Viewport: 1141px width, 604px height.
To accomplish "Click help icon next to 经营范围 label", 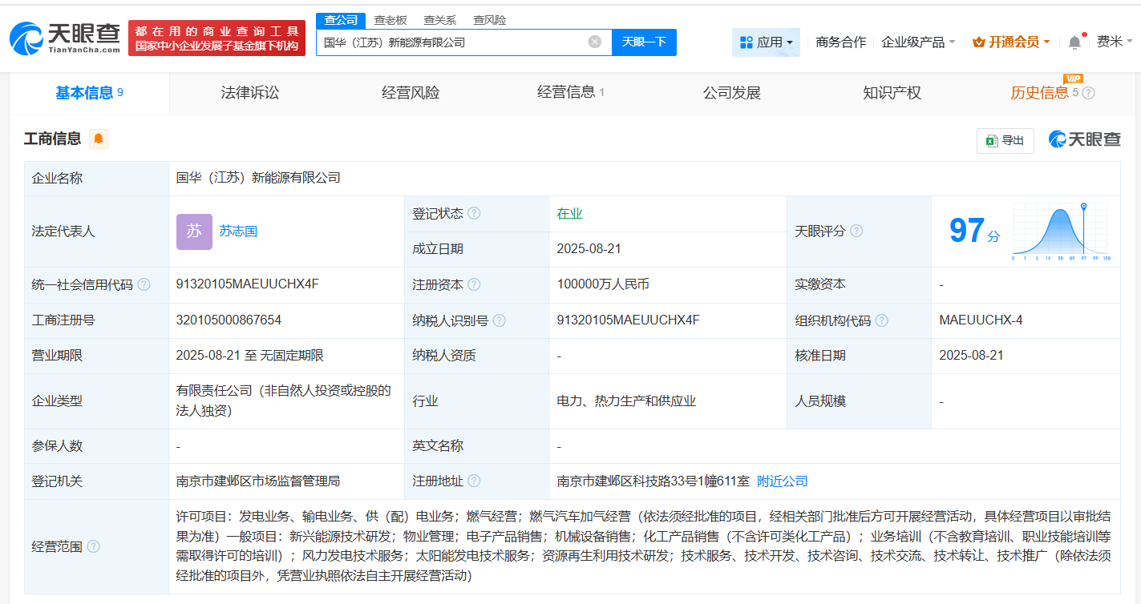I will point(94,548).
